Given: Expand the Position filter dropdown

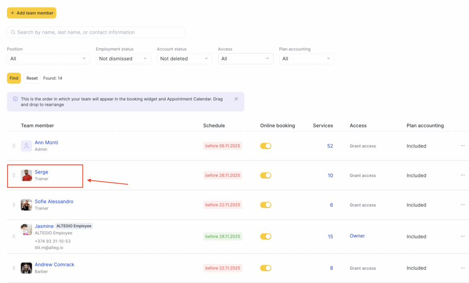Looking at the screenshot, I should click(49, 59).
